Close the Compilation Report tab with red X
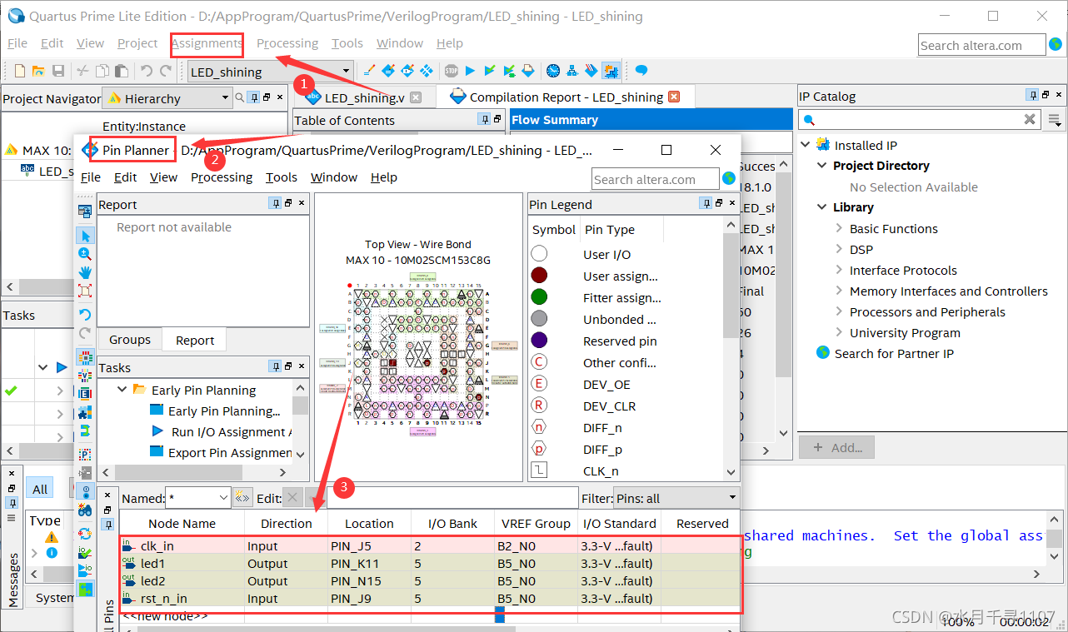This screenshot has width=1068, height=632. [674, 97]
